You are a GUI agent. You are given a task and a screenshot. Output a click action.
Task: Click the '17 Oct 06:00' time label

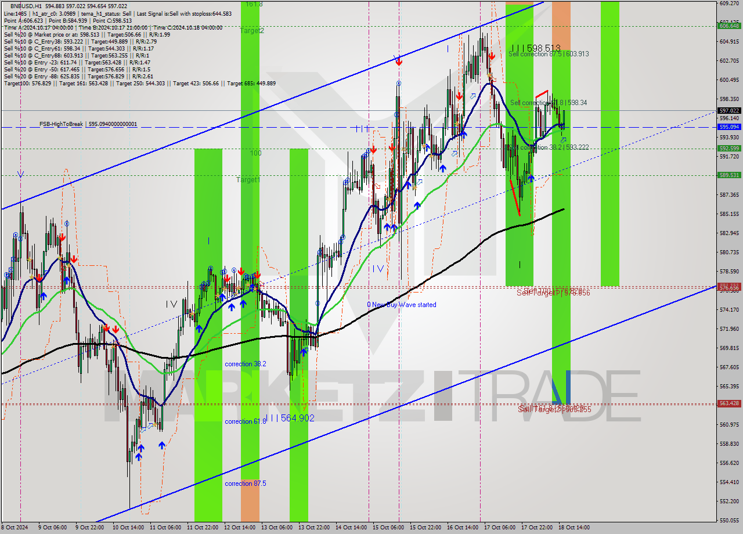tap(500, 528)
